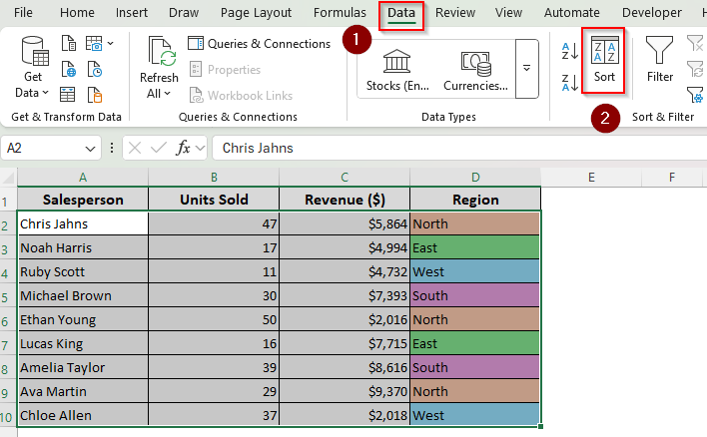
Task: Select the Chris Jahns cell
Action: (x=83, y=223)
